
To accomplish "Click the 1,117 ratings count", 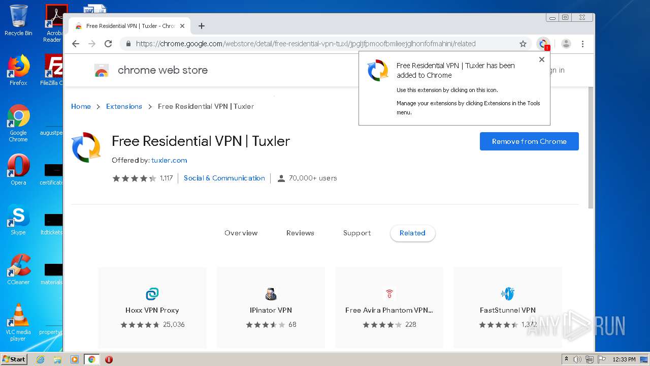I will pyautogui.click(x=167, y=178).
